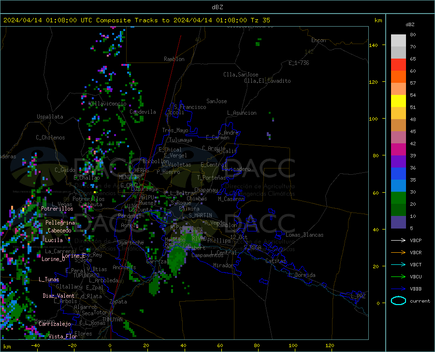This screenshot has width=435, height=352.
Task: Click the Carrizalejo label
Action: (55, 324)
